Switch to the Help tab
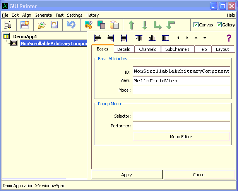This screenshot has width=238, height=191. click(203, 49)
